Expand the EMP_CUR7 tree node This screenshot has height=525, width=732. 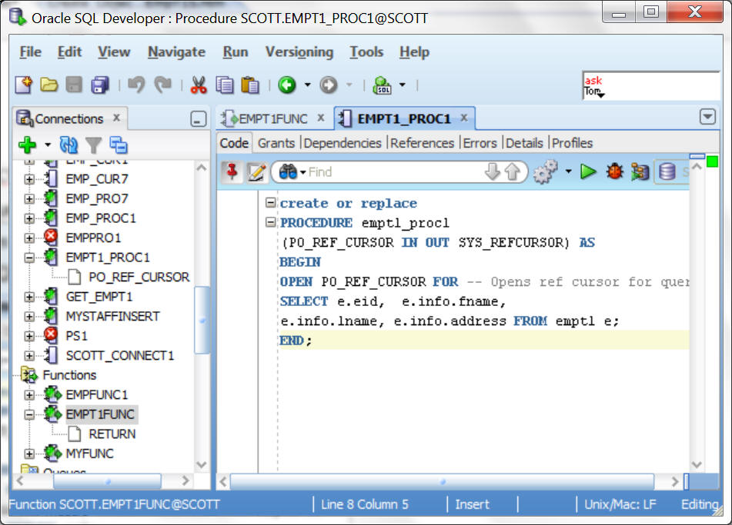tap(29, 179)
